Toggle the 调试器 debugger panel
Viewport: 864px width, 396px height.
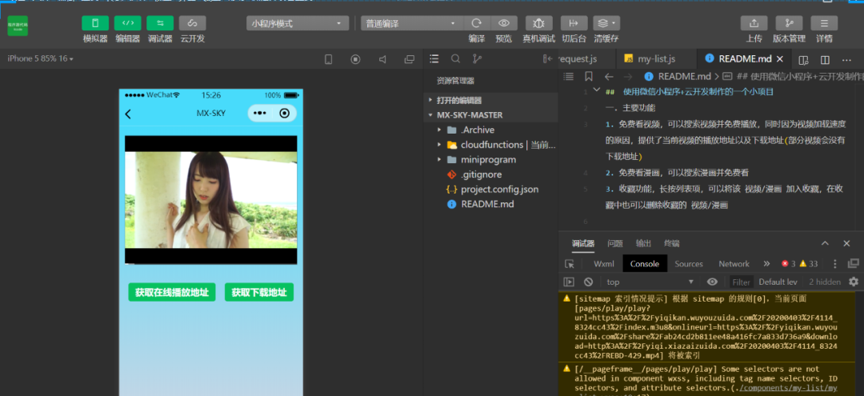160,23
